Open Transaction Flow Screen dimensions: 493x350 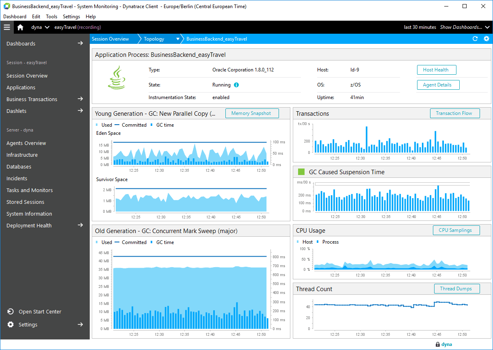tap(454, 113)
